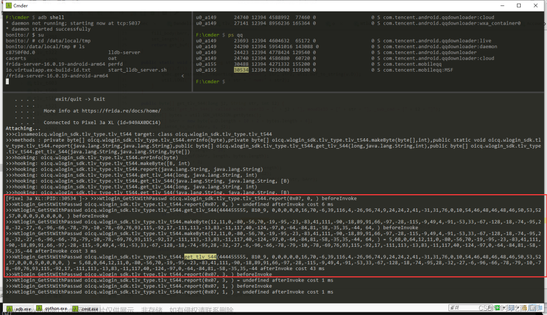Image resolution: width=547 pixels, height=315 pixels.
Task: Click 'c8750f0d.0' in the ls listing
Action: pos(20,52)
